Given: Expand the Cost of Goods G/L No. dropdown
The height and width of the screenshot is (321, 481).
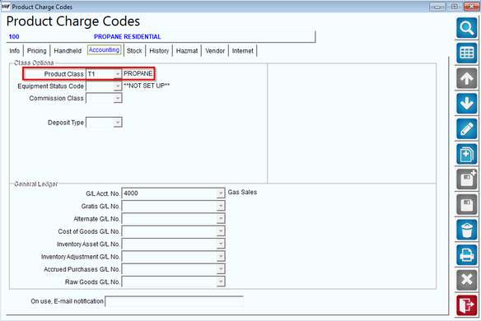Looking at the screenshot, I should tap(221, 231).
